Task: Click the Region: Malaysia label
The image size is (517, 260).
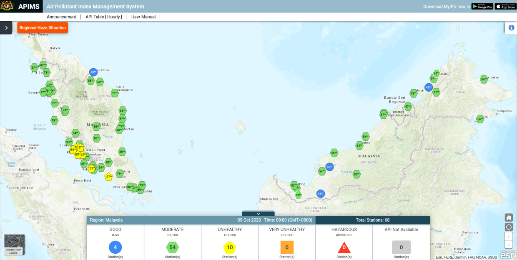Action: click(x=106, y=220)
